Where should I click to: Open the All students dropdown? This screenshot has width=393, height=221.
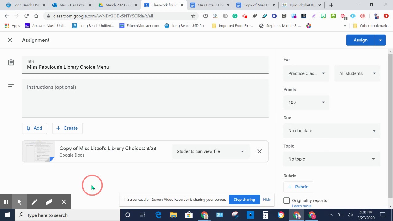[357, 73]
